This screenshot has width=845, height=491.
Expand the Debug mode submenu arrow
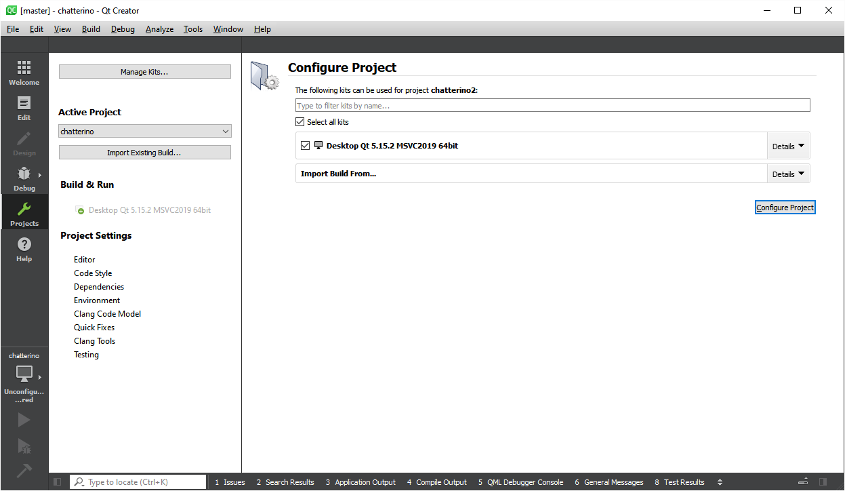pyautogui.click(x=40, y=175)
